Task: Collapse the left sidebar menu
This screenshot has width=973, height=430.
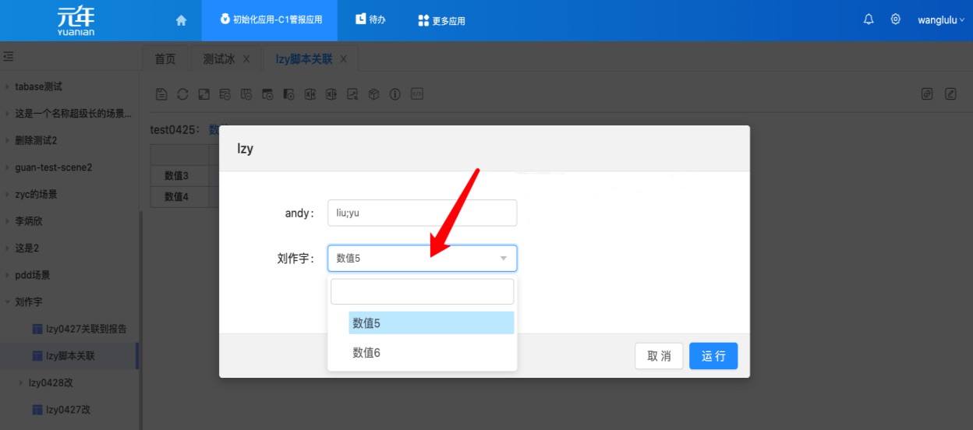Action: pyautogui.click(x=9, y=57)
